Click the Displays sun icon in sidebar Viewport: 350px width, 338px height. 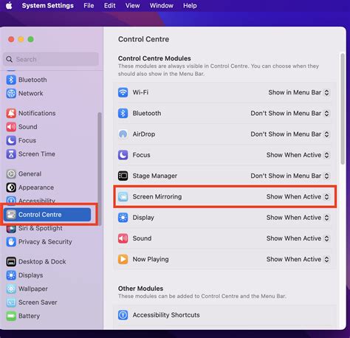point(11,275)
